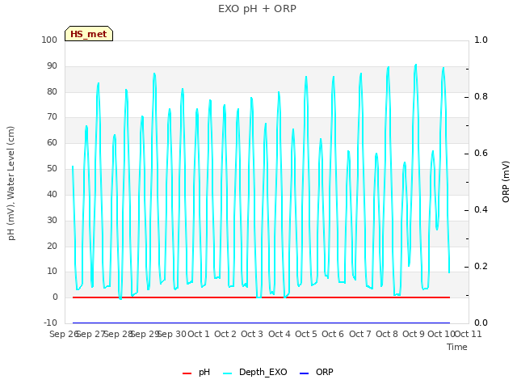Click the red pH legend swatch
Screen dimensions: 517x388
click(187, 373)
